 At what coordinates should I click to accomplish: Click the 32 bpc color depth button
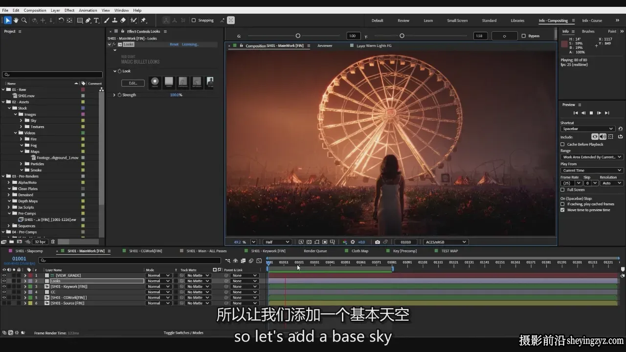(40, 242)
